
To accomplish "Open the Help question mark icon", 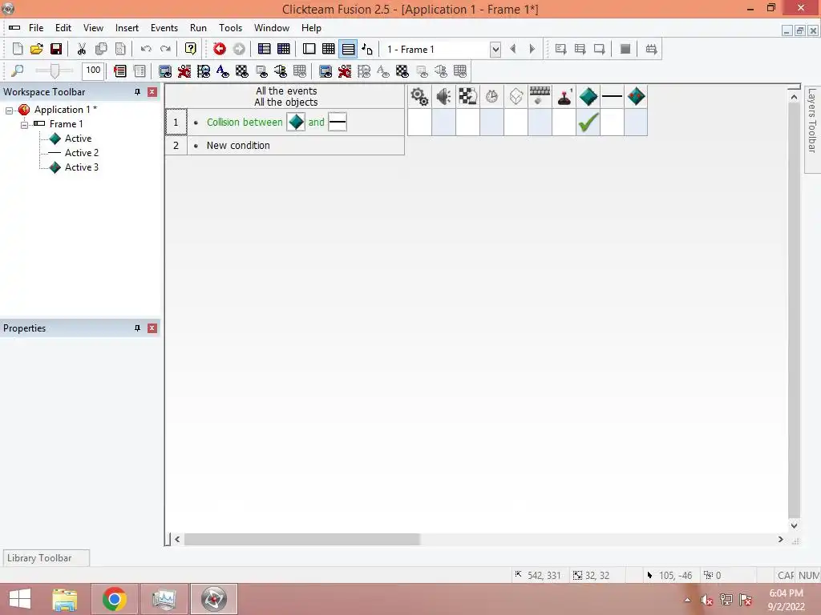I will click(x=191, y=49).
